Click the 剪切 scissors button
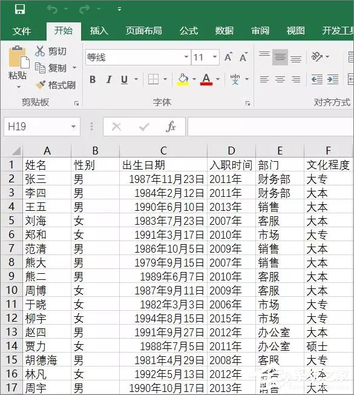The image size is (354, 395). tap(51, 51)
